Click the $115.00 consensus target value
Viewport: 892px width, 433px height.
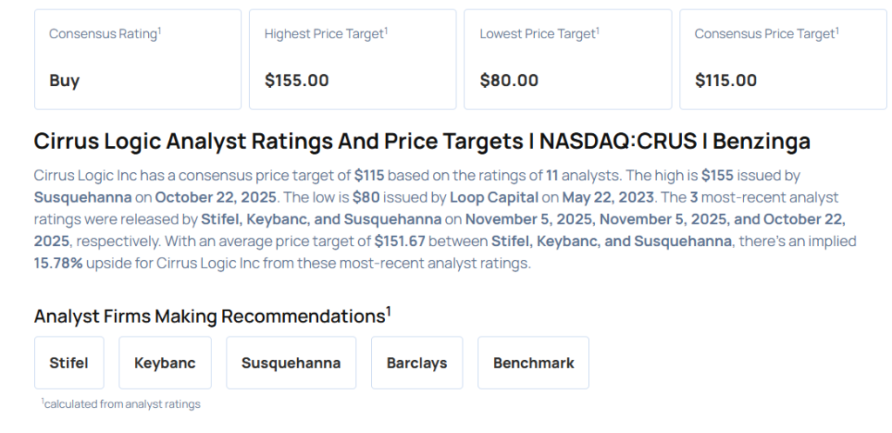pos(726,81)
